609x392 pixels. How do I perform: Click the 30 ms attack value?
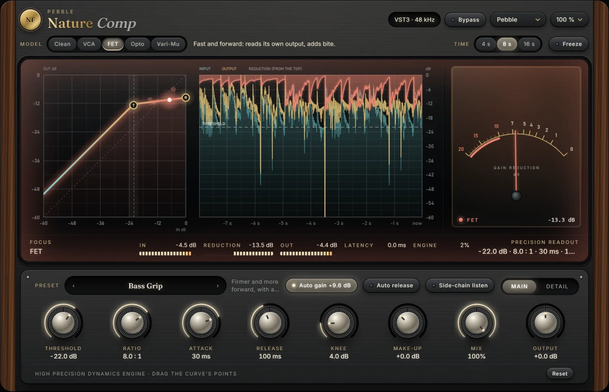pos(201,356)
